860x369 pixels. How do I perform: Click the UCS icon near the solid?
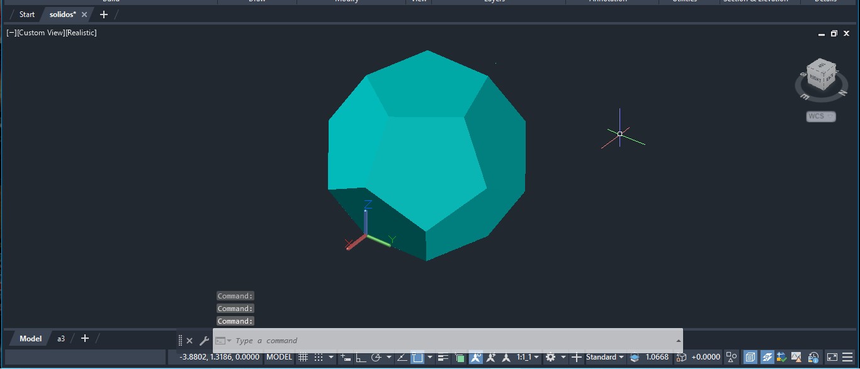pyautogui.click(x=368, y=227)
